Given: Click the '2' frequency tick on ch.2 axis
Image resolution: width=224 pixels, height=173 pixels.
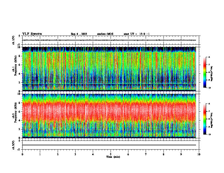Looking at the screenshot, I should [x=20, y=129].
